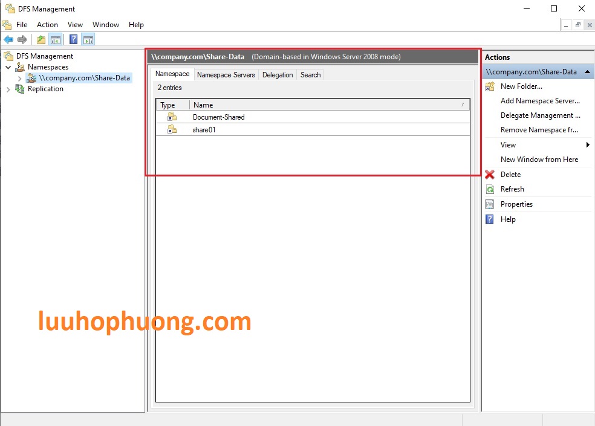Image resolution: width=595 pixels, height=426 pixels.
Task: Select the Document-Shared entry
Action: [x=217, y=117]
